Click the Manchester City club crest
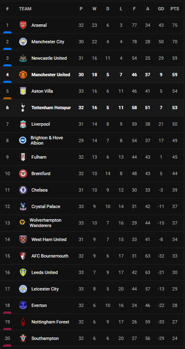185x349 pixels. (x=23, y=42)
